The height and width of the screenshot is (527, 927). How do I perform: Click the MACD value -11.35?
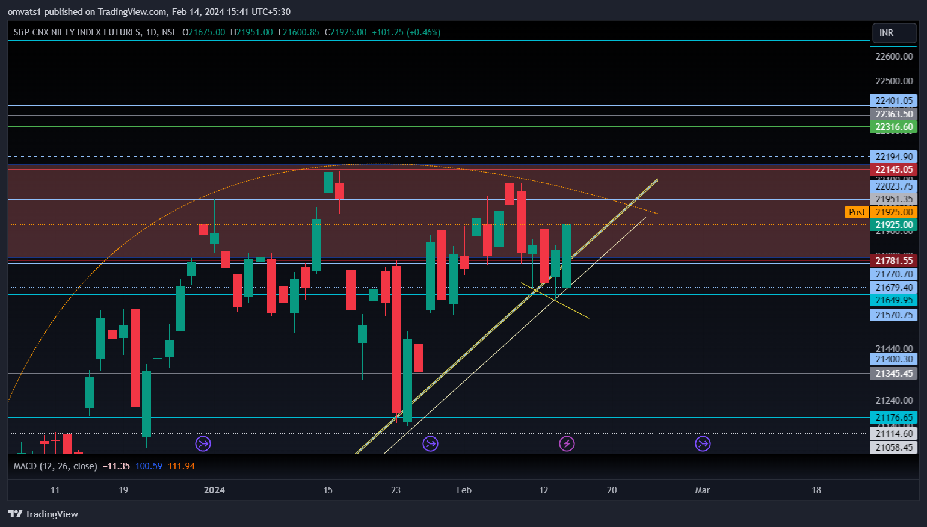tap(116, 466)
